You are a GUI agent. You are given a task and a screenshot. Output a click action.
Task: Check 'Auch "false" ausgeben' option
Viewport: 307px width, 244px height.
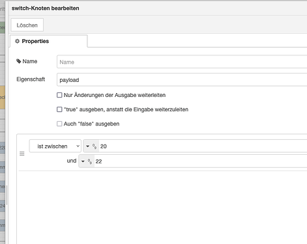coord(59,124)
